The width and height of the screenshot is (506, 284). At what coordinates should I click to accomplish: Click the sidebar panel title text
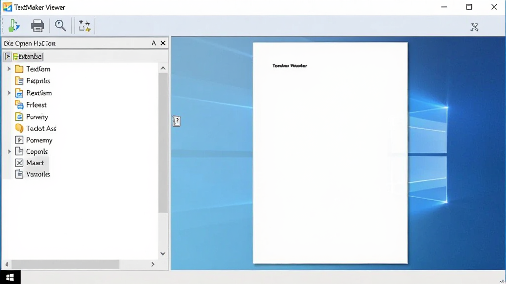[30, 43]
